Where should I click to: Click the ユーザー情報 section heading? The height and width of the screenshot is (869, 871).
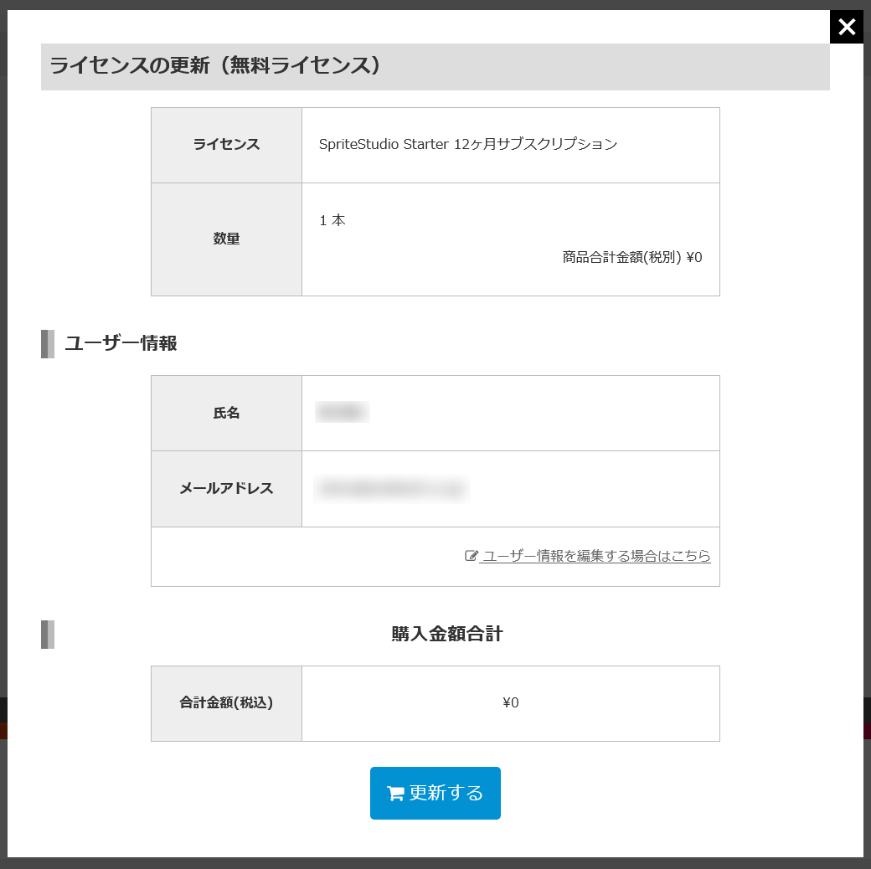point(121,343)
